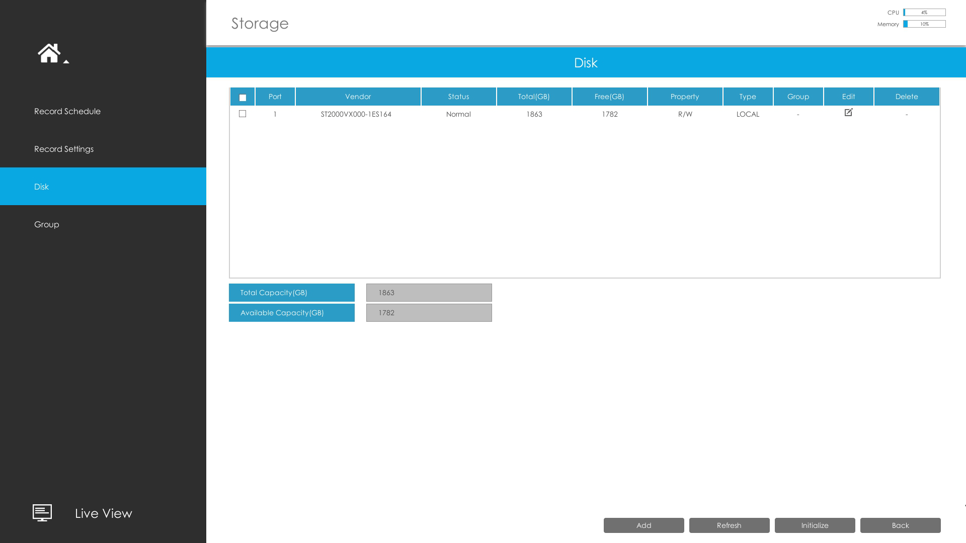Click the Total Capacity field showing 1863
Viewport: 966px width, 543px height.
click(429, 293)
